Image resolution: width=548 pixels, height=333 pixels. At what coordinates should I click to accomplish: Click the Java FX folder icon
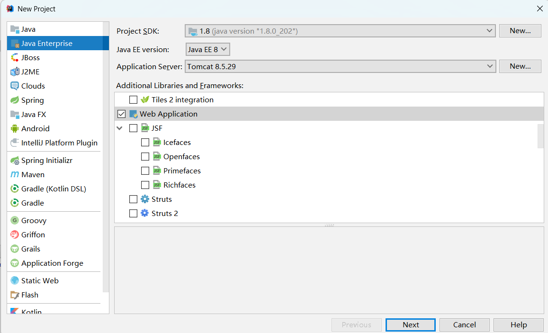pos(15,114)
